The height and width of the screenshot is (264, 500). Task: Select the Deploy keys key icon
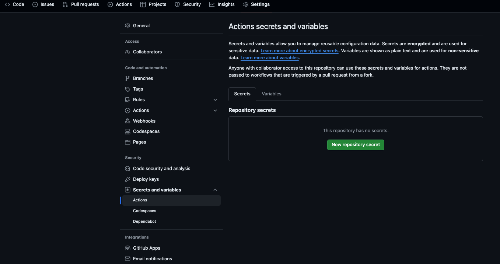(x=127, y=179)
